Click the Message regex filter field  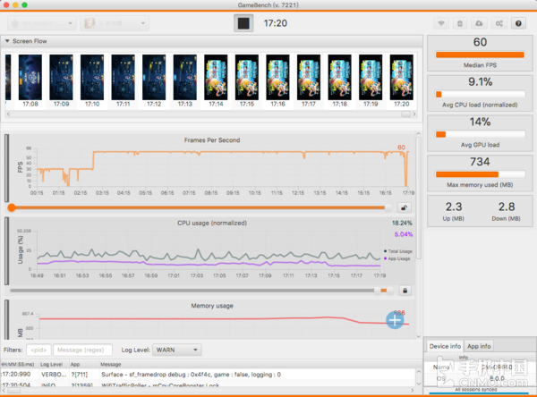click(x=82, y=350)
